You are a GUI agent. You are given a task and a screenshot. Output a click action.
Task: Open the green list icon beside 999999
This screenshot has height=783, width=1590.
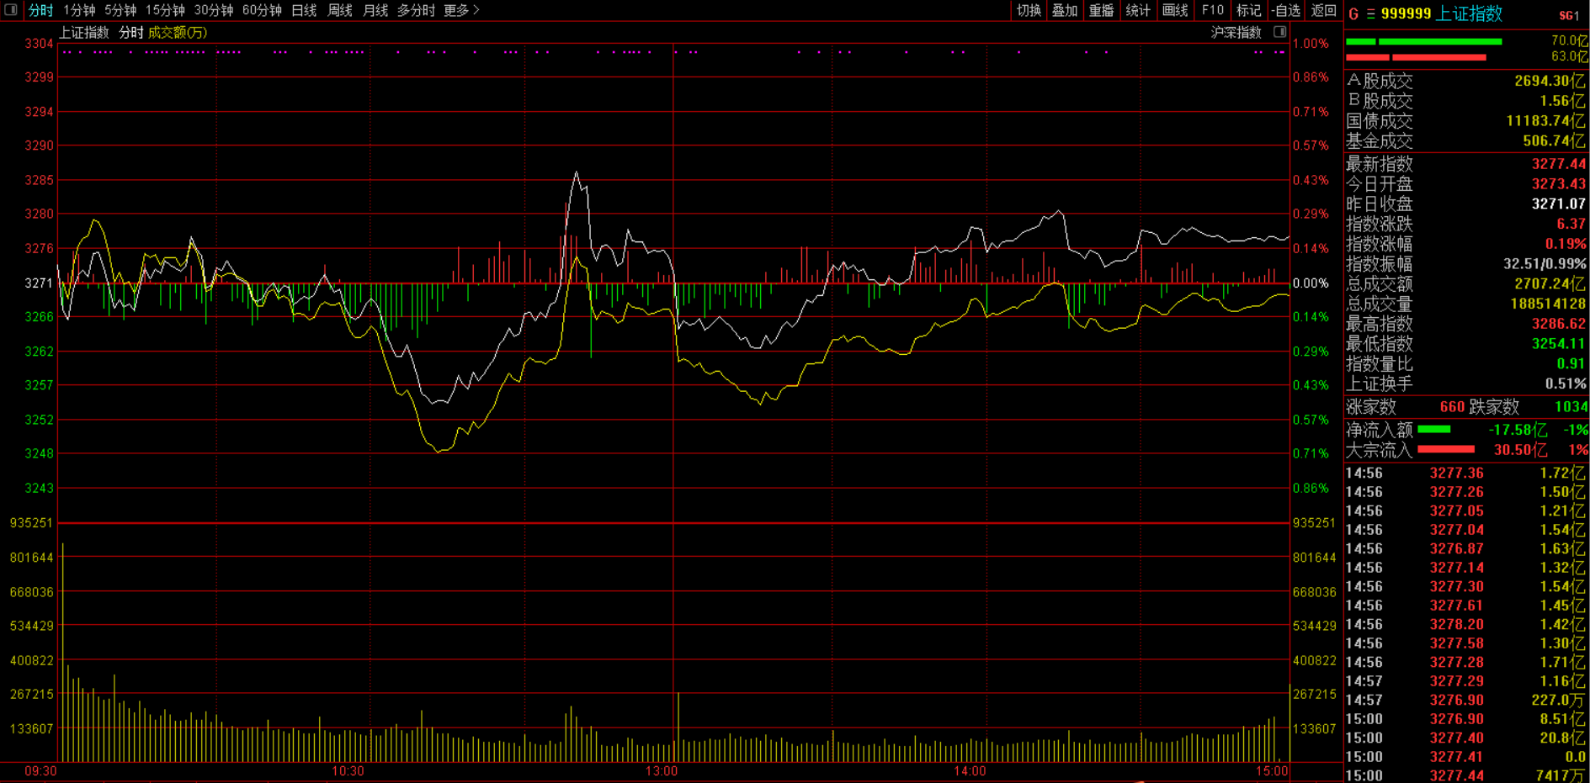1370,14
